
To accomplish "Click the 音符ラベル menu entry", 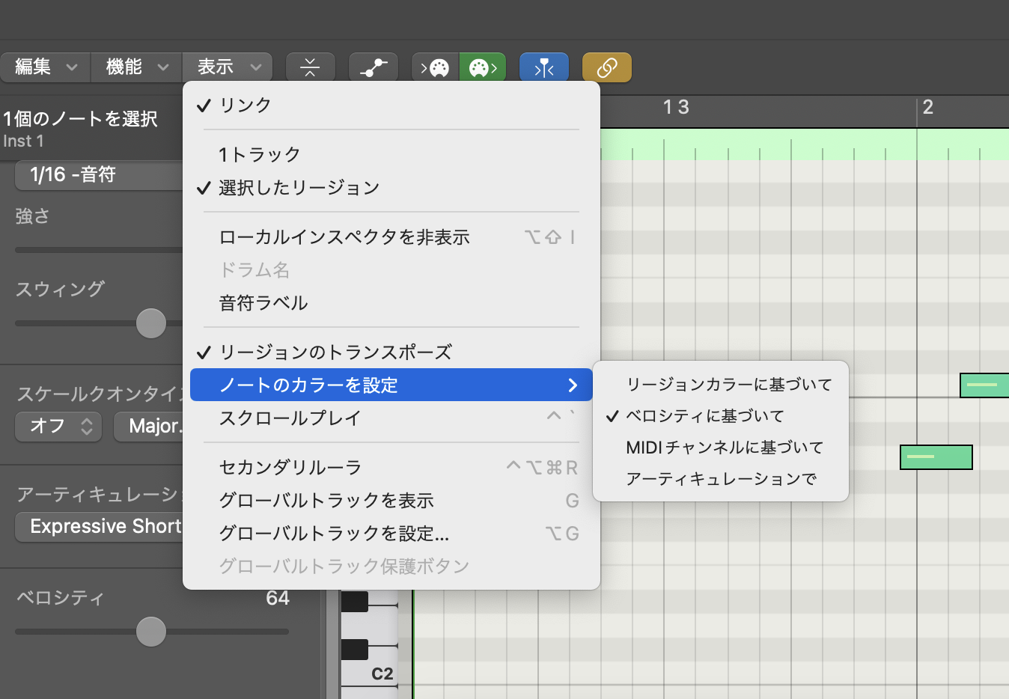I will (x=263, y=303).
